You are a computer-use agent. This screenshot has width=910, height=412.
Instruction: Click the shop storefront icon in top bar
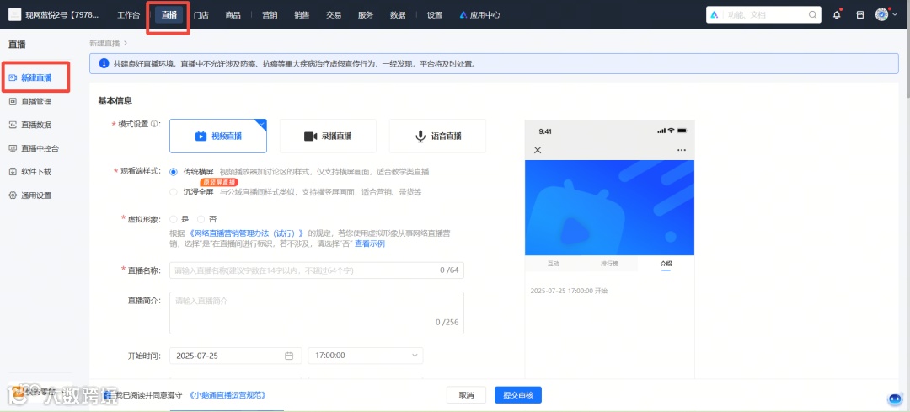[860, 15]
